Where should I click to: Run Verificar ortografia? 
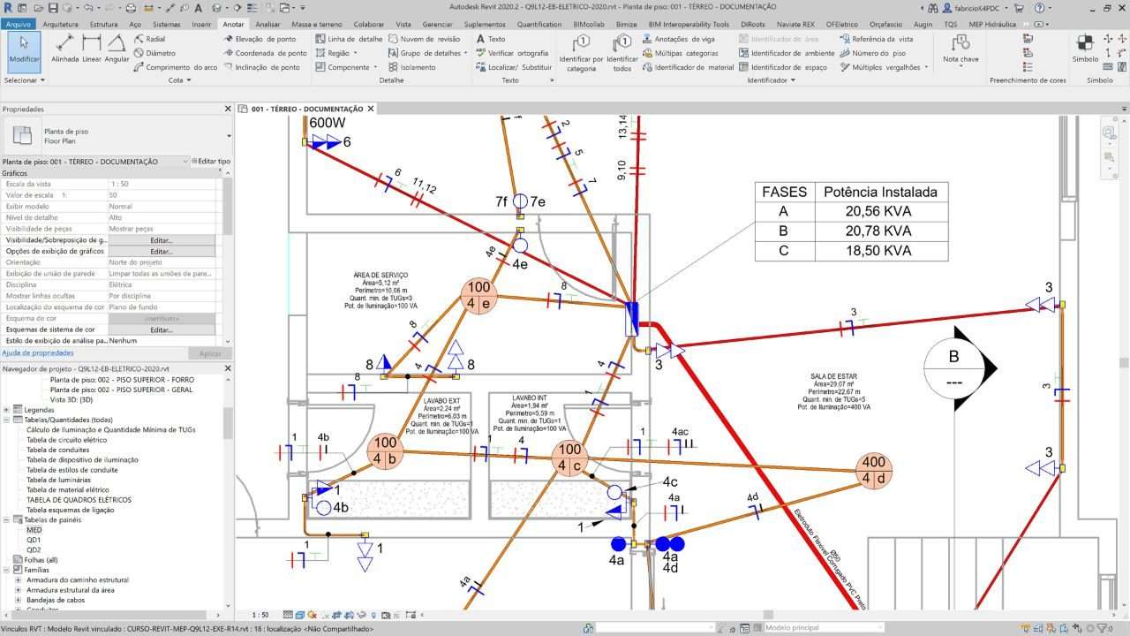(x=511, y=53)
